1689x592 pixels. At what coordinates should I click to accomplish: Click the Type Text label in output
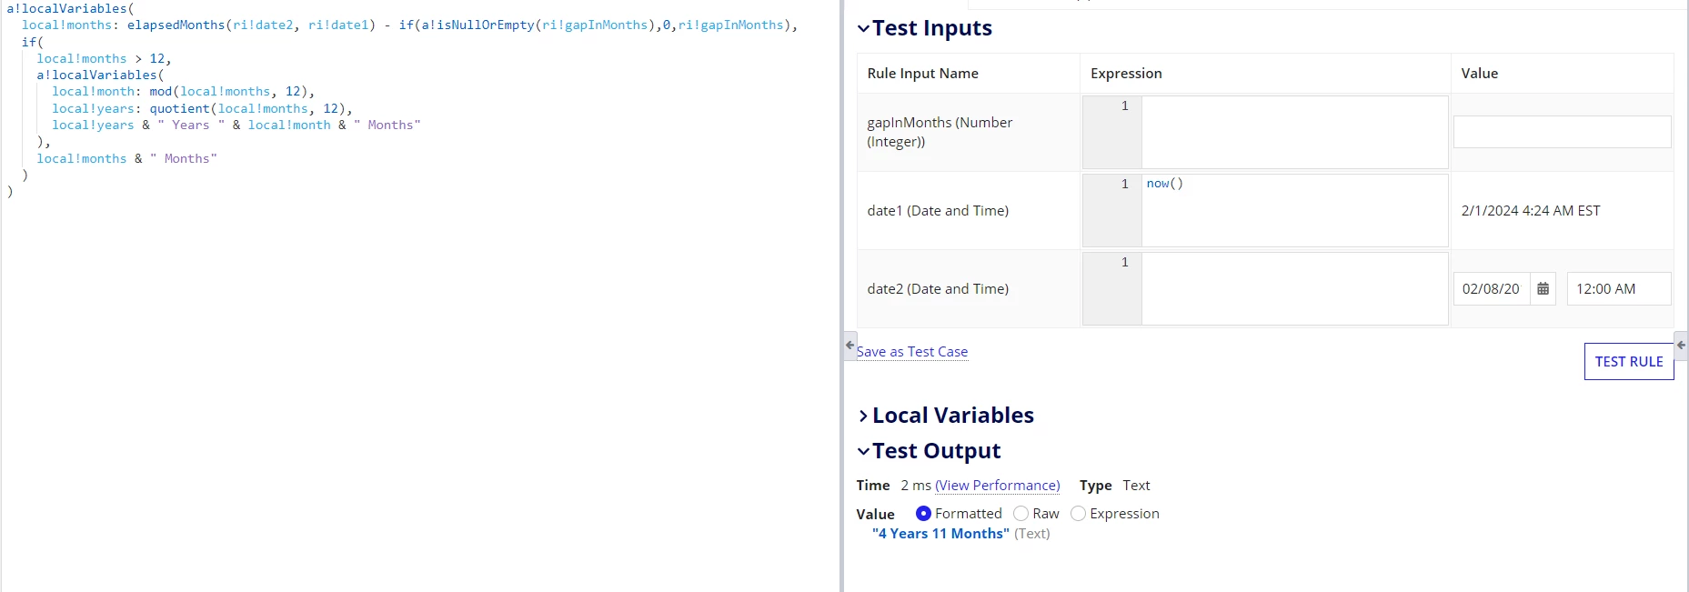click(x=1114, y=486)
